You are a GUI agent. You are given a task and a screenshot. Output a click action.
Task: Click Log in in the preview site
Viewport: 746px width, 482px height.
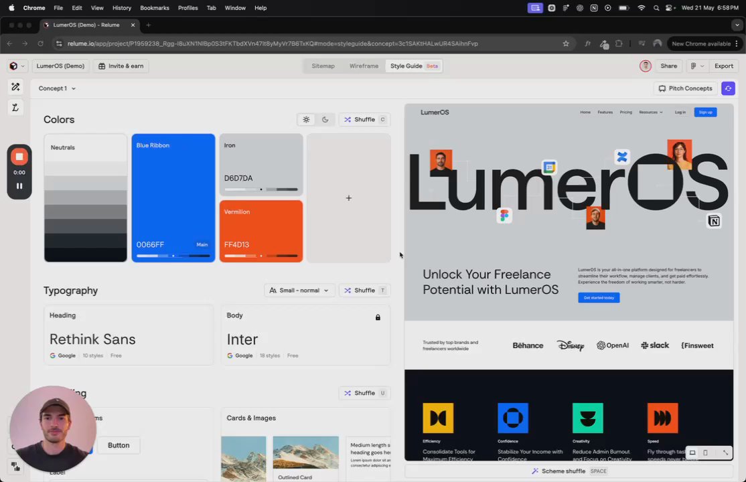(x=680, y=112)
